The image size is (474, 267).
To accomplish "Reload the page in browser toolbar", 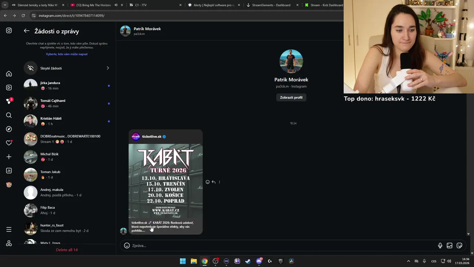I will coord(23,16).
